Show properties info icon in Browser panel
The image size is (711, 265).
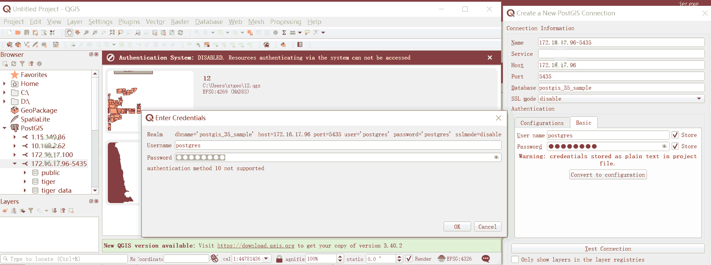(39, 64)
